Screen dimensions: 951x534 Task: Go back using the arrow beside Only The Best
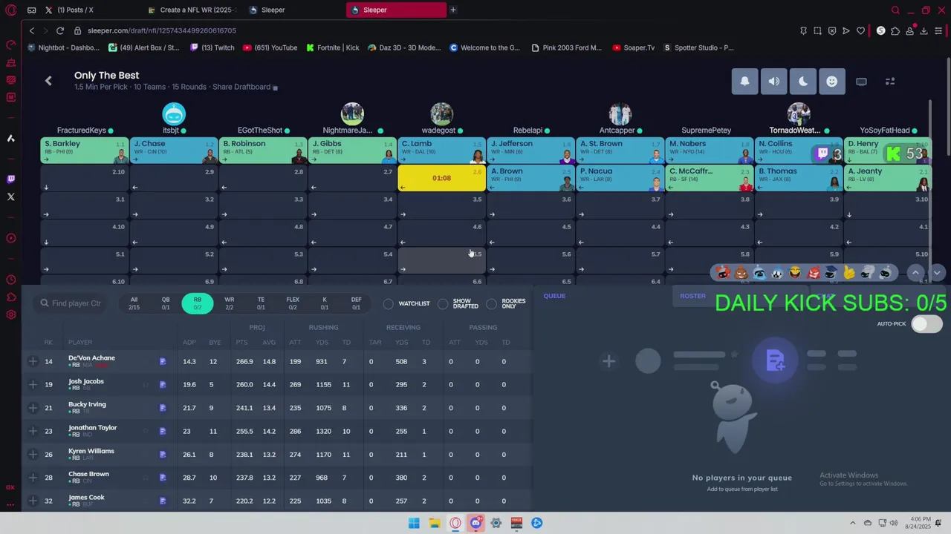[x=48, y=81]
